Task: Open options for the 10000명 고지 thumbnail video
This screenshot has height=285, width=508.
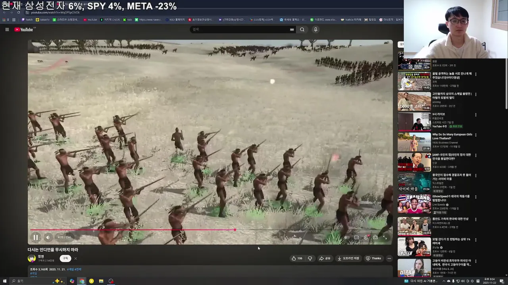Action: click(476, 94)
